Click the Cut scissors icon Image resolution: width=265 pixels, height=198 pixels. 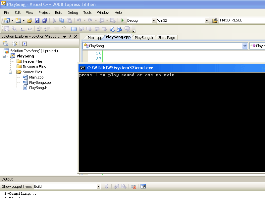54,20
